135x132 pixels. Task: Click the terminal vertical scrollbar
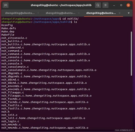(x=131, y=53)
